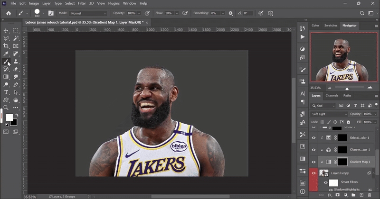The height and width of the screenshot is (199, 380).
Task: Switch to the Channels tab
Action: [x=332, y=96]
